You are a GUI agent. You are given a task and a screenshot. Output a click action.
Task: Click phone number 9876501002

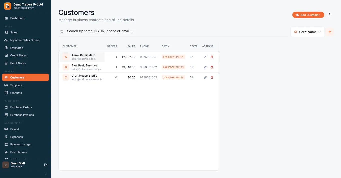click(x=148, y=67)
